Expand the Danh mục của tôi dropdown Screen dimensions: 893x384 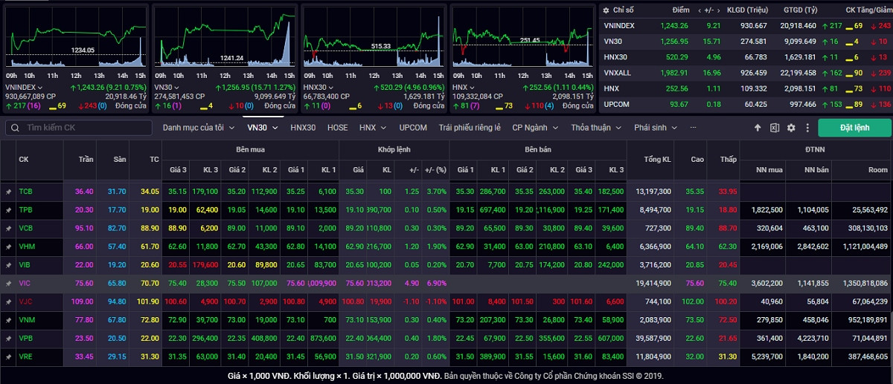[x=198, y=128]
